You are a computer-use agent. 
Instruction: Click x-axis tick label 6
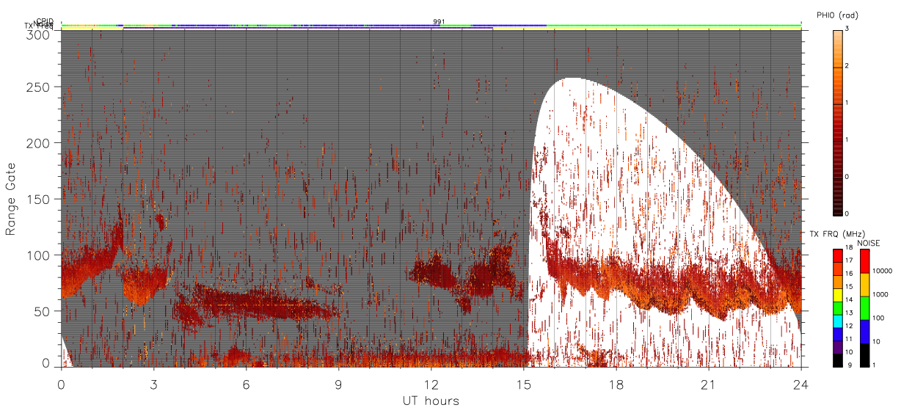pos(246,384)
